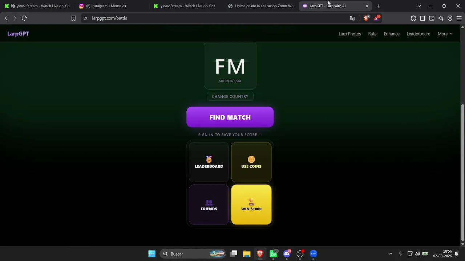The height and width of the screenshot is (261, 465).
Task: Open OBS Studio from taskbar
Action: click(x=300, y=254)
